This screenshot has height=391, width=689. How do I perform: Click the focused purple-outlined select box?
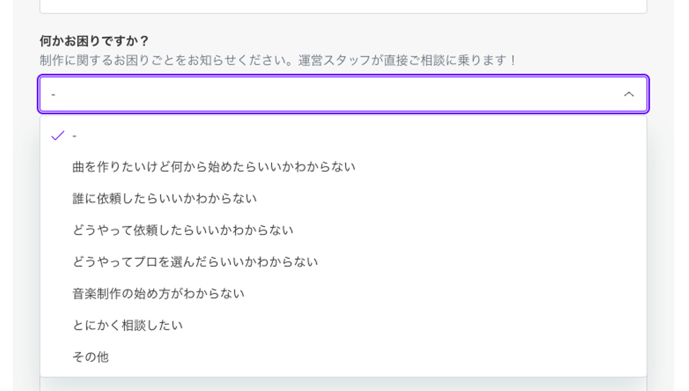point(335,94)
